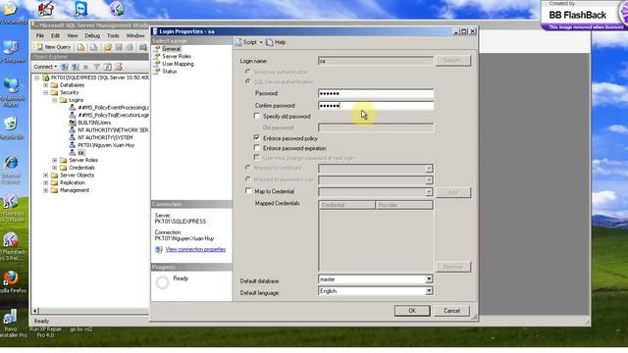This screenshot has width=628, height=353.
Task: Click the Provider column header in Mapped Credentials
Action: click(x=404, y=205)
